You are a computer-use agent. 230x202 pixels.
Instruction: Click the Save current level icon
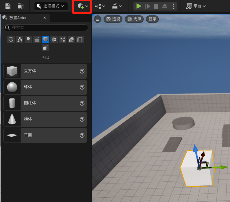(8, 6)
